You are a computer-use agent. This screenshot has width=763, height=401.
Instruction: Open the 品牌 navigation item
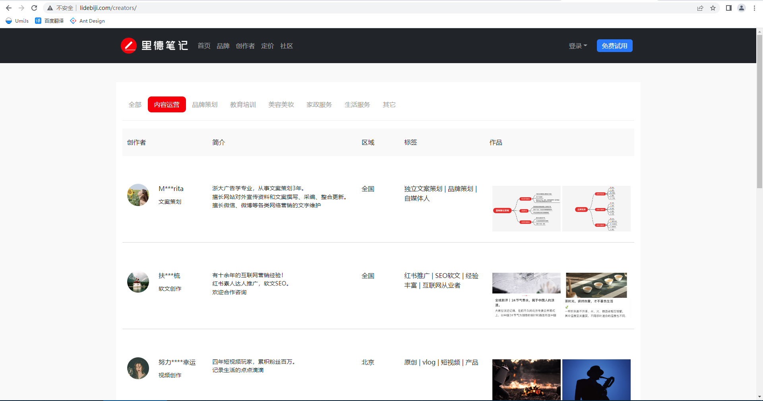click(223, 46)
